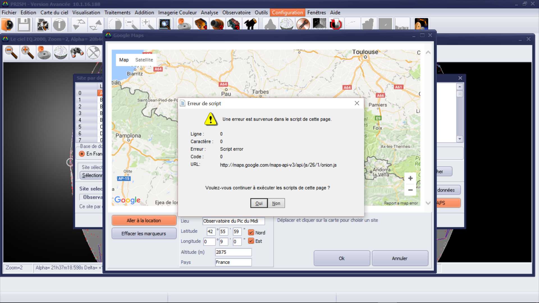This screenshot has height=303, width=539.
Task: Select the En France radio button
Action: 82,154
